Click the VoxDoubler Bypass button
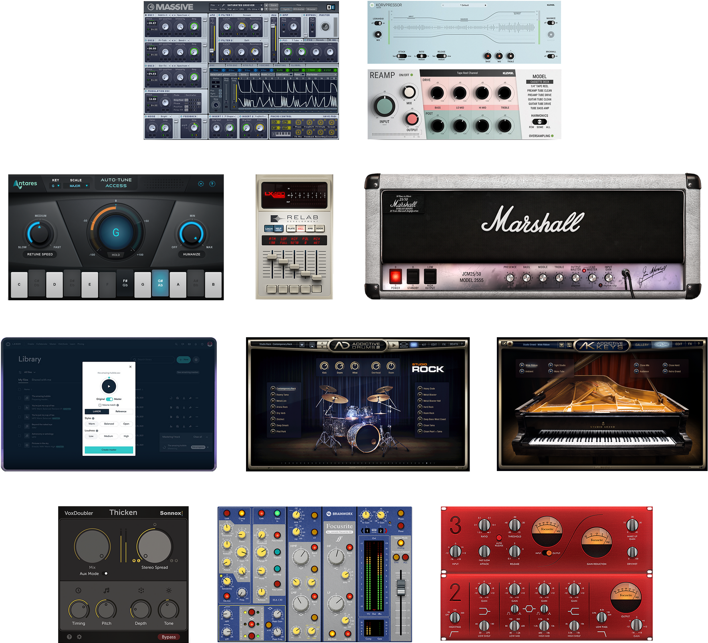Viewport: 708px width, 643px height. click(169, 637)
